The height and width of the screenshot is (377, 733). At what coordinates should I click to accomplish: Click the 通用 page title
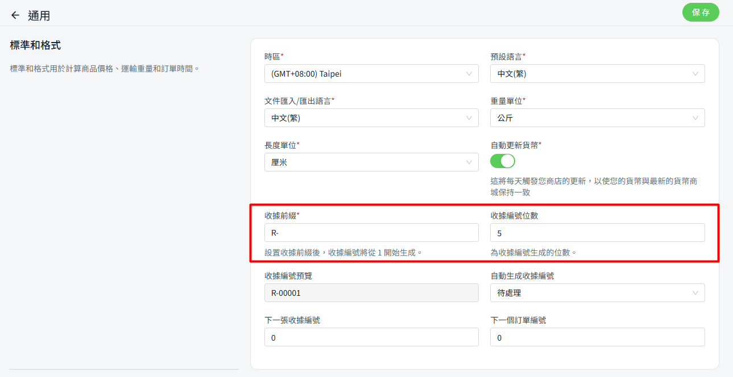[39, 16]
